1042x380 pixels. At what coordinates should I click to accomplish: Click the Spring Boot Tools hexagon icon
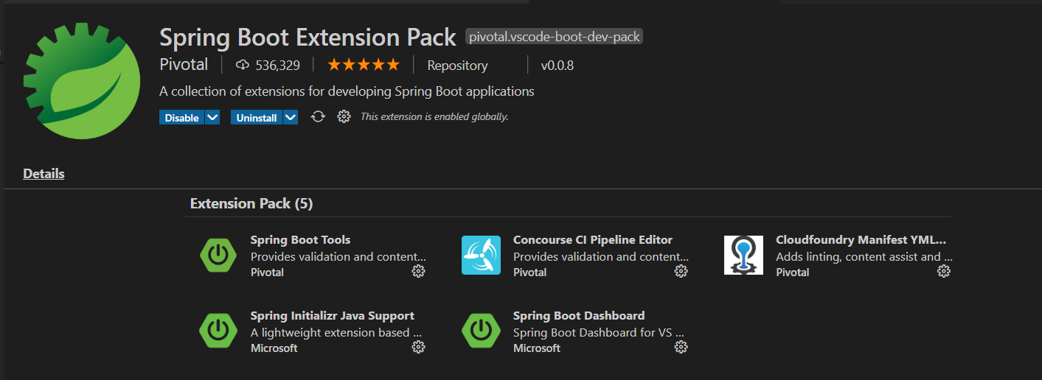(218, 255)
